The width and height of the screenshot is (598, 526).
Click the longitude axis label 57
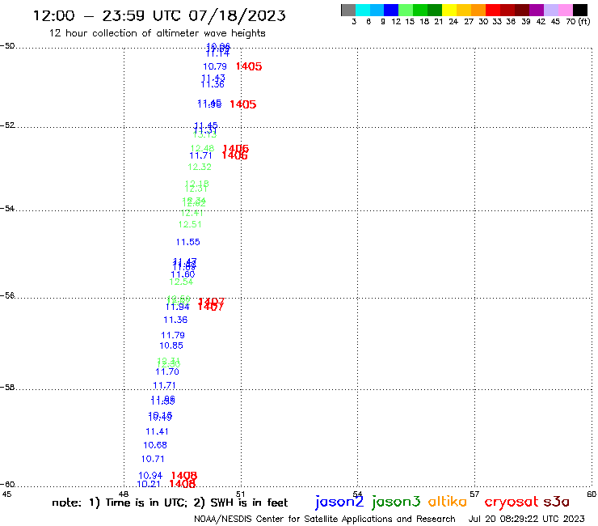click(x=474, y=494)
